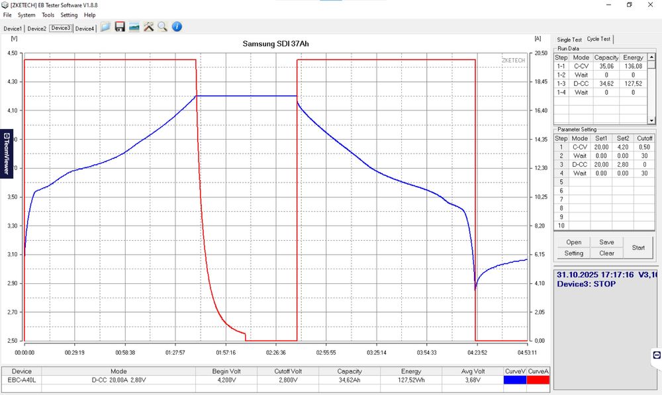Click the TeamViewer side panel tab
This screenshot has width=662, height=395.
coord(7,154)
